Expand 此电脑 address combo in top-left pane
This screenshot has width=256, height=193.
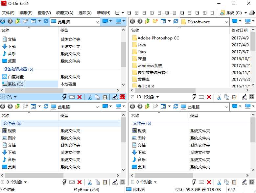(x=97, y=22)
